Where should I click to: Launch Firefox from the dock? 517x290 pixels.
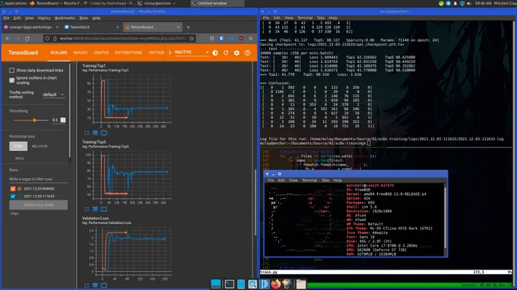coord(276,284)
